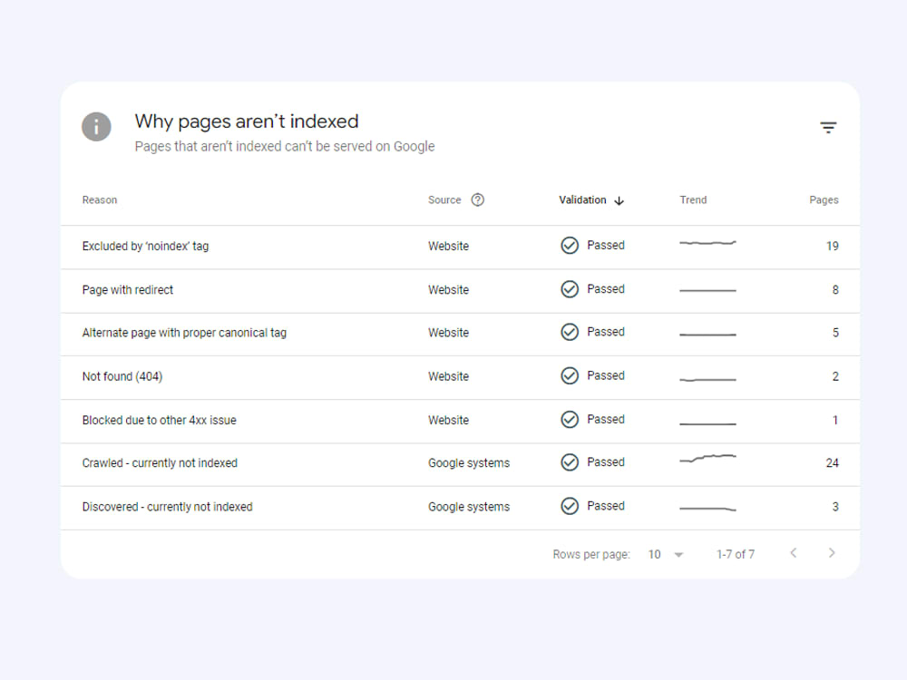The image size is (907, 680).
Task: Click the 'Why pages aren't indexed' title
Action: (247, 121)
